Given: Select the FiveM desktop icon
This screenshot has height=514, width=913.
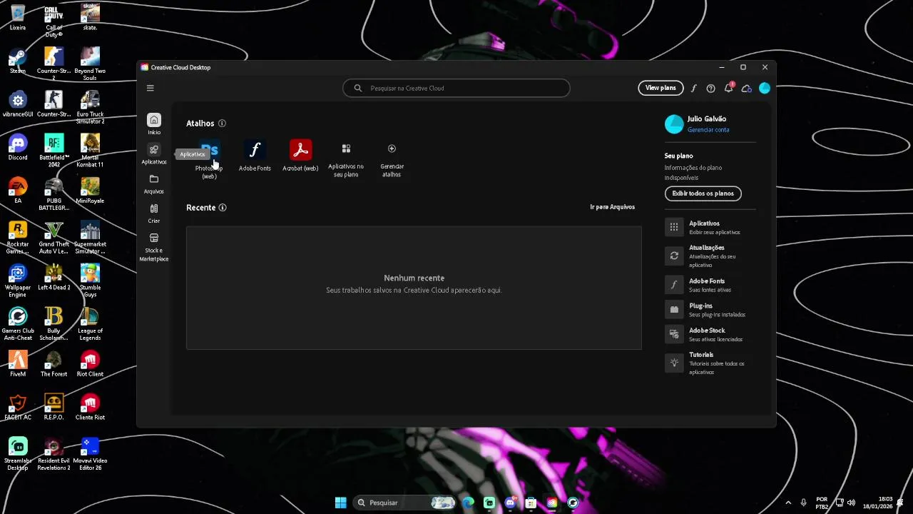Looking at the screenshot, I should point(18,364).
